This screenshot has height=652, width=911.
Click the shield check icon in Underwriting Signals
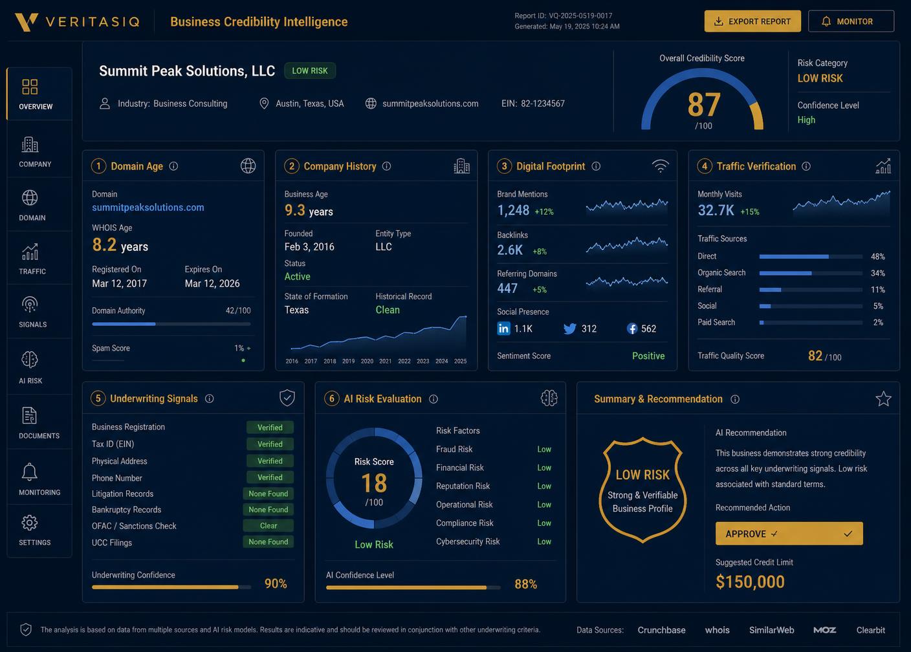click(x=287, y=398)
